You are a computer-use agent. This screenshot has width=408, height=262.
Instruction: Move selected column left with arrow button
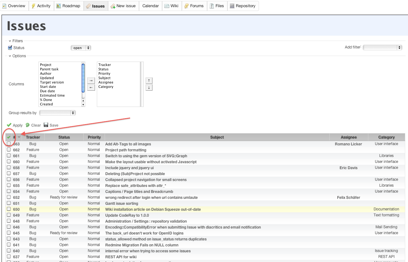(x=91, y=88)
